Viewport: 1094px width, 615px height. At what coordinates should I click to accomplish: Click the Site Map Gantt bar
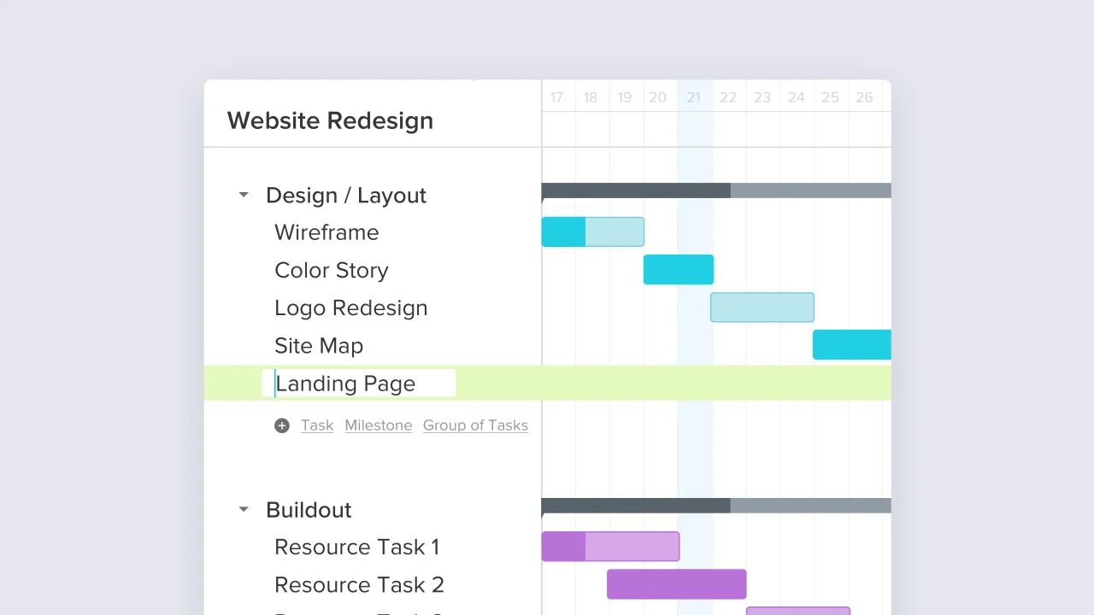click(852, 344)
